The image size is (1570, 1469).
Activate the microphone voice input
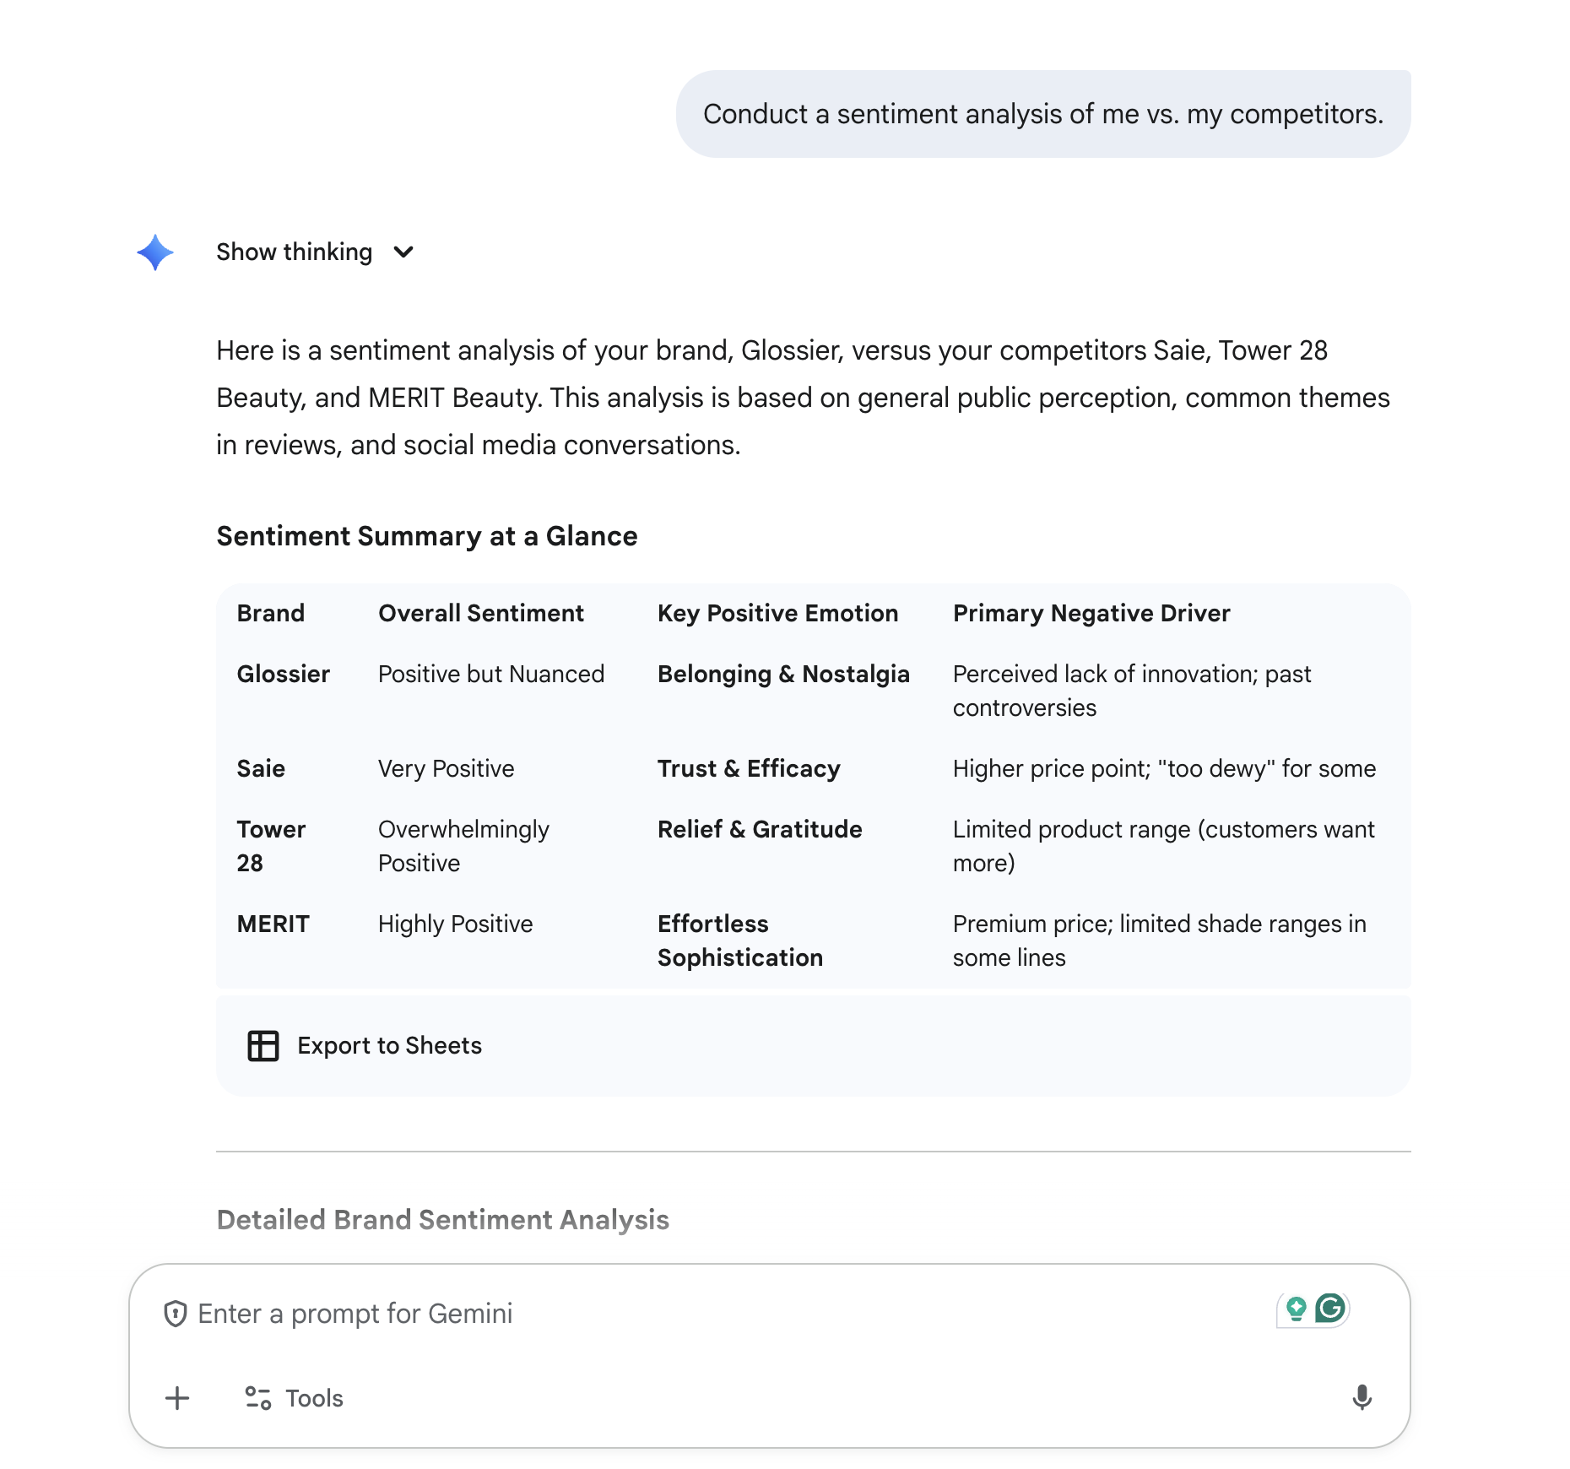(1362, 1398)
